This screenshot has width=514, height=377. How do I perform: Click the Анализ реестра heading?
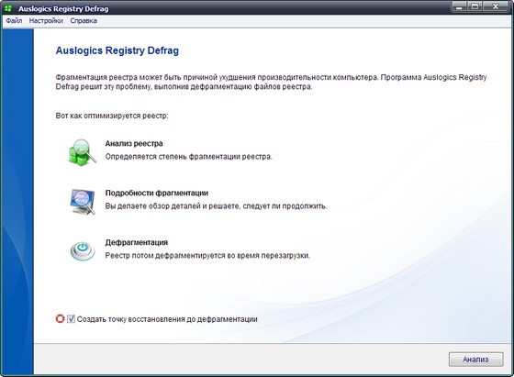click(x=134, y=143)
